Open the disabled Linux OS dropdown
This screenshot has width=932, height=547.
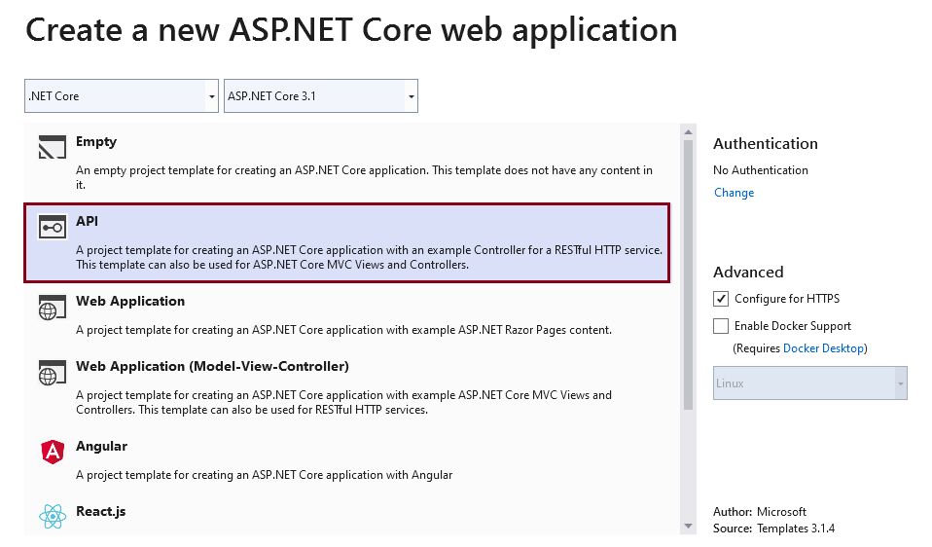pyautogui.click(x=810, y=383)
